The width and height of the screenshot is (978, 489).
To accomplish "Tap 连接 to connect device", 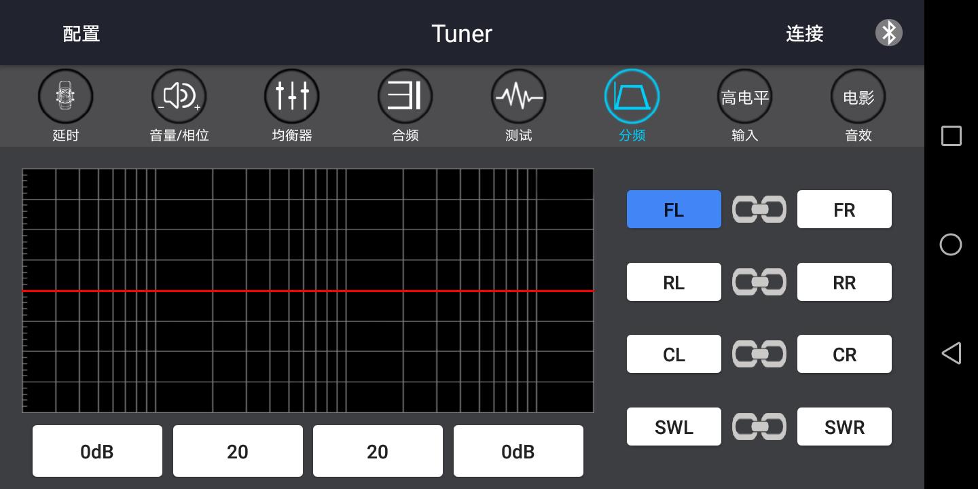I will point(805,33).
